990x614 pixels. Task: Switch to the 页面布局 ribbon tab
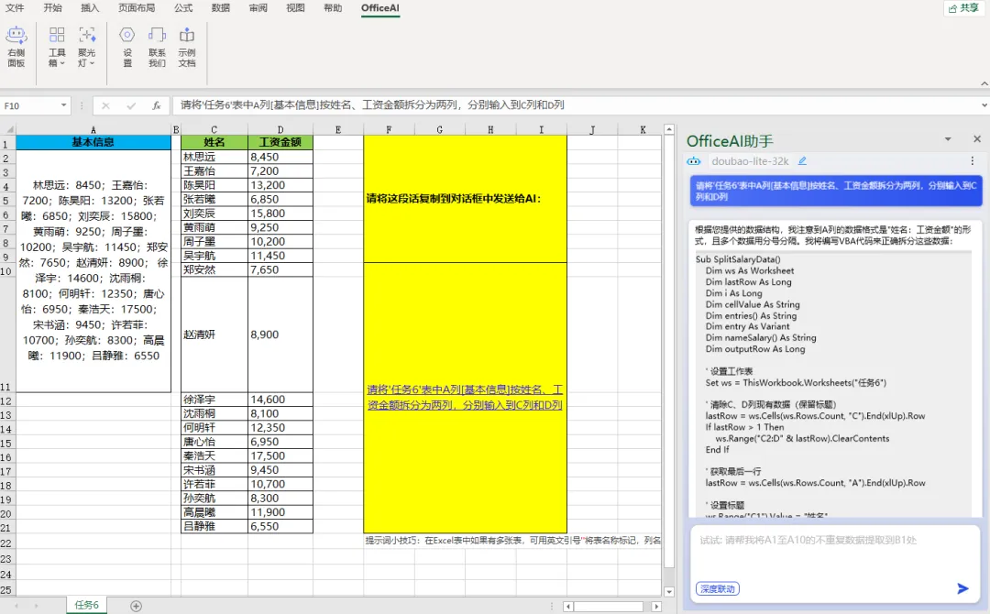pos(137,7)
